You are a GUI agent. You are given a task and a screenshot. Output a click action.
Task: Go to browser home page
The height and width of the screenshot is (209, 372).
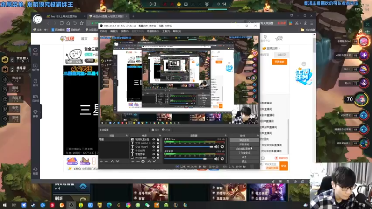click(x=68, y=23)
